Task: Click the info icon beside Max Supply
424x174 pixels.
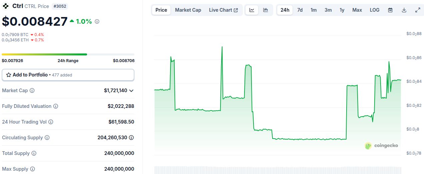Action: click(32, 169)
